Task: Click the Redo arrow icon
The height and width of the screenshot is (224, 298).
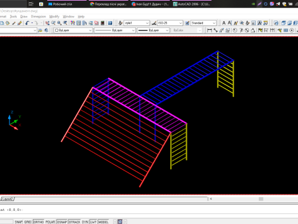Action: click(x=36, y=23)
